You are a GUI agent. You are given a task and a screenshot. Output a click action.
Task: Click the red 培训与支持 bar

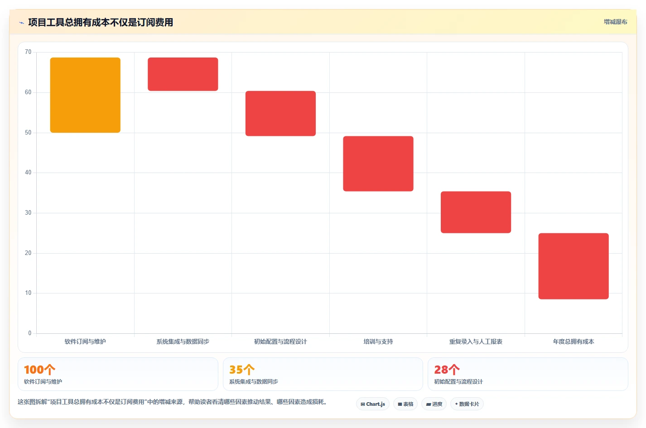click(378, 164)
